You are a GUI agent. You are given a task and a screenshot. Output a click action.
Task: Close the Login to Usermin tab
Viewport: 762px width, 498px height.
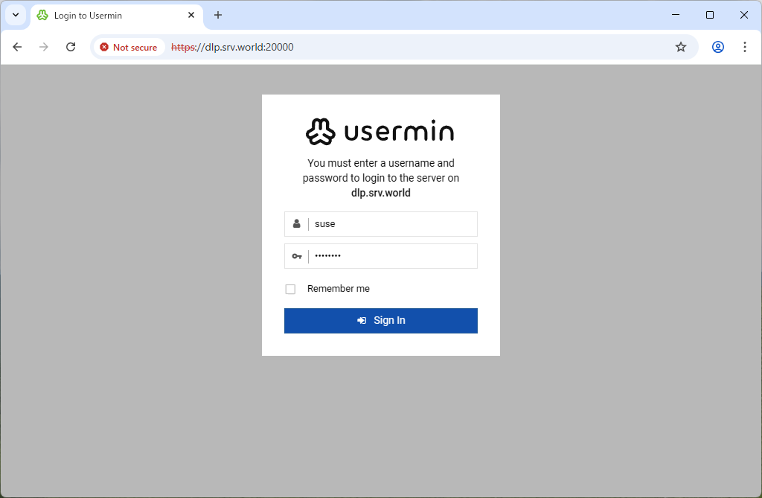pyautogui.click(x=191, y=15)
